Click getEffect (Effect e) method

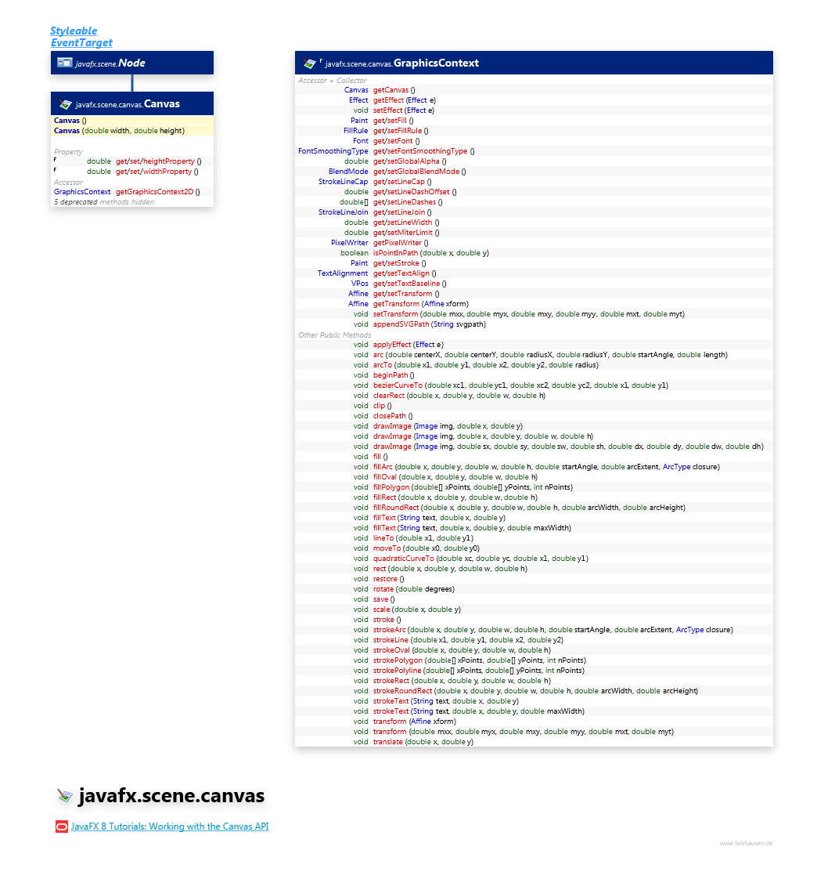tap(405, 100)
